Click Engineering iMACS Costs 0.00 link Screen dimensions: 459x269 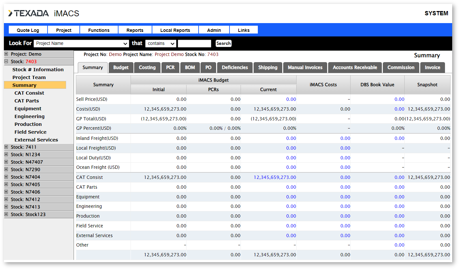point(345,206)
